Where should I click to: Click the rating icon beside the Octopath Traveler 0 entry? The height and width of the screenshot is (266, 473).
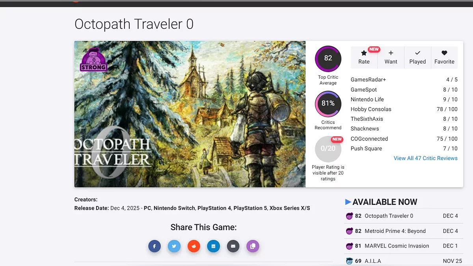(349, 216)
